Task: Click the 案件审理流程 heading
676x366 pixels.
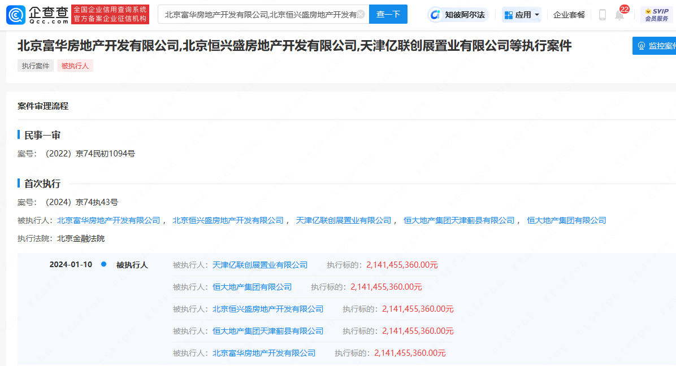Action: tap(43, 106)
